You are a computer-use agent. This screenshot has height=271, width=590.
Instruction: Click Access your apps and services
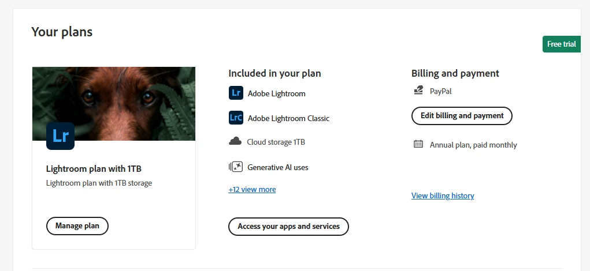pos(288,227)
